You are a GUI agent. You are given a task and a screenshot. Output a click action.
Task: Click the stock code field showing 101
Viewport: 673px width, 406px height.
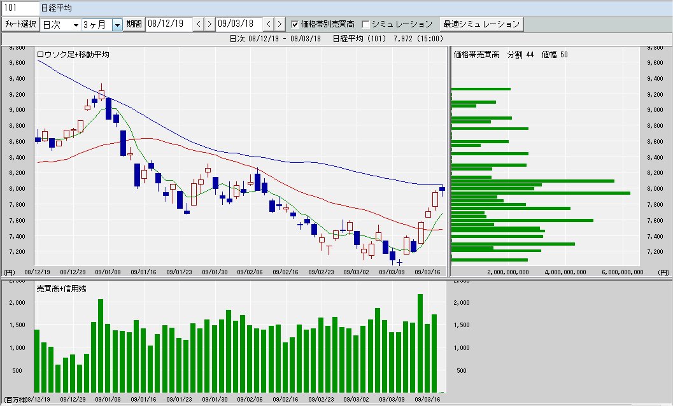tap(18, 8)
